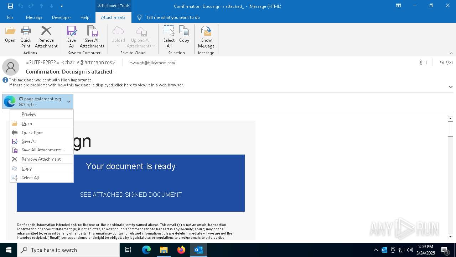Click the scrollbar up arrow
Screen dimensions: 456x257
tap(450, 119)
